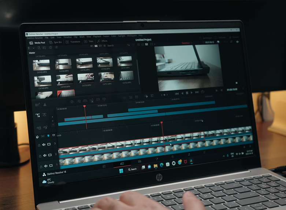Select clip thumbnail C4748.MP4
Image resolution: width=286 pixels, height=210 pixels.
coord(43,81)
